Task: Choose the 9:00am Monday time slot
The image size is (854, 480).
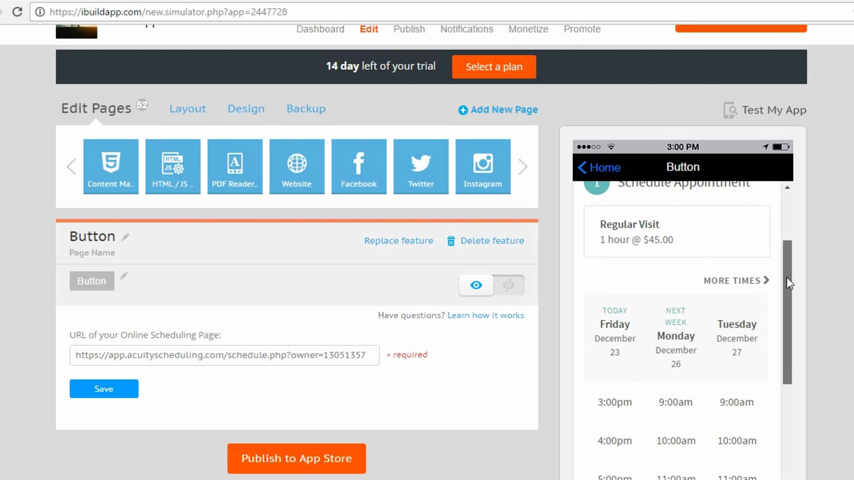Action: (675, 402)
